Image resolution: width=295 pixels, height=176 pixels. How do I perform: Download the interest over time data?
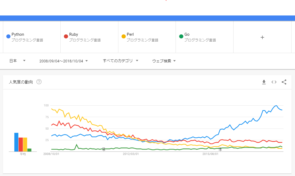pos(264,82)
